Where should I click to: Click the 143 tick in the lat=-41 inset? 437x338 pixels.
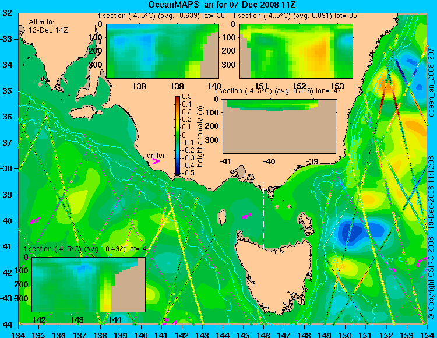click(x=77, y=319)
